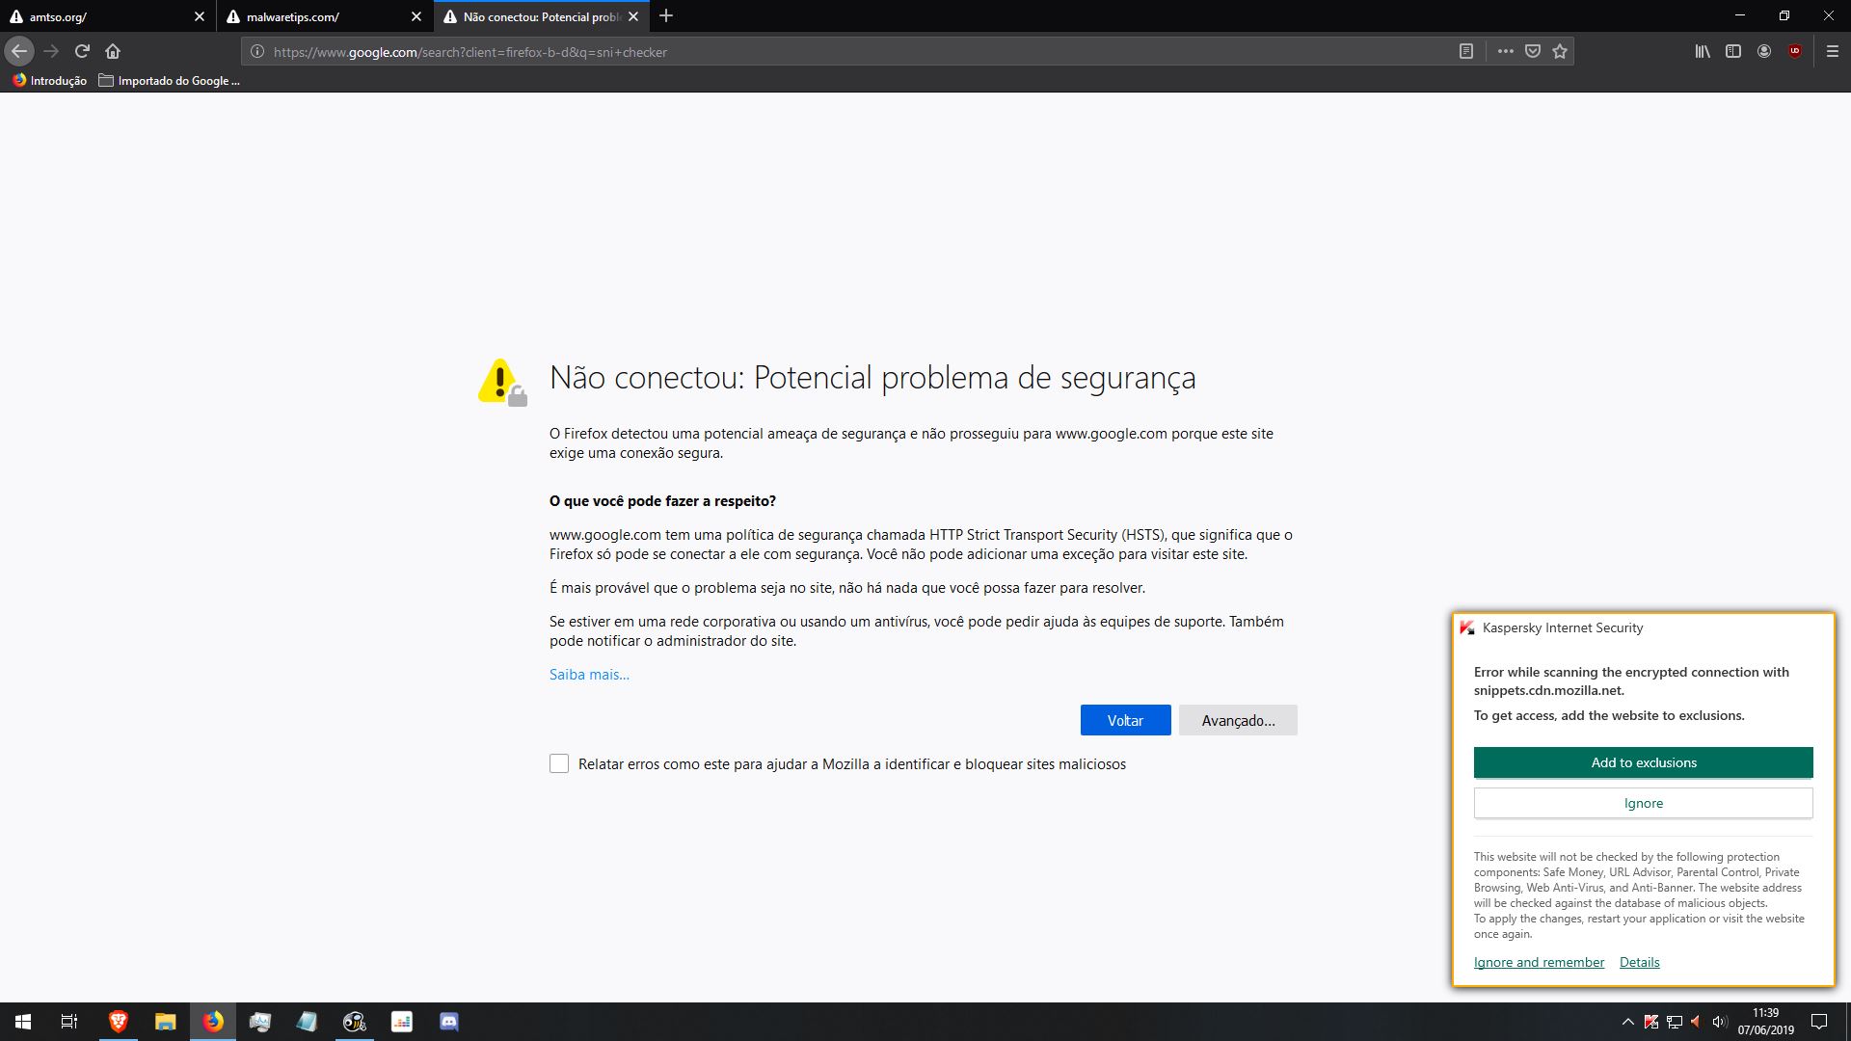Save page to Pocket icon
1851x1041 pixels.
coord(1532,51)
